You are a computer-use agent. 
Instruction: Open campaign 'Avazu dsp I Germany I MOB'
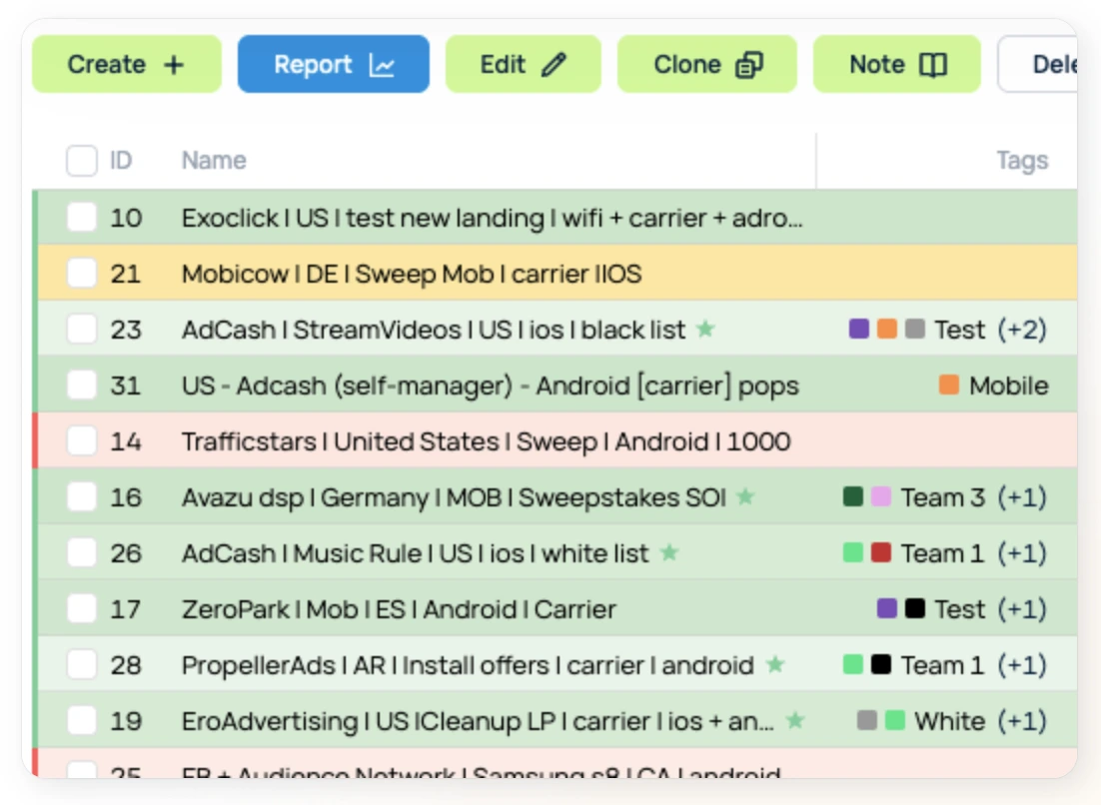coord(454,497)
